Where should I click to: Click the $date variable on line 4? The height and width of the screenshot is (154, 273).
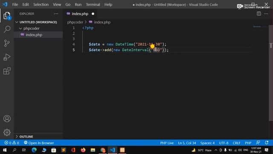point(95,44)
